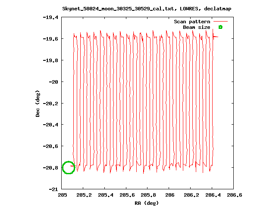Click the 'RA (deg)' x-axis label
Image resolution: width=276 pixels, height=207 pixels.
147,203
